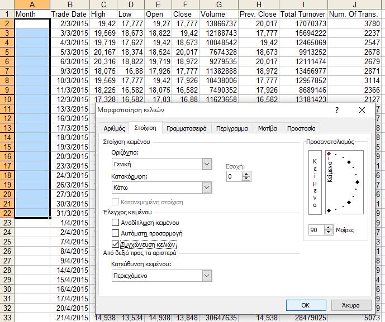Select column A header
Image resolution: width=385 pixels, height=322 pixels.
tap(32, 4)
